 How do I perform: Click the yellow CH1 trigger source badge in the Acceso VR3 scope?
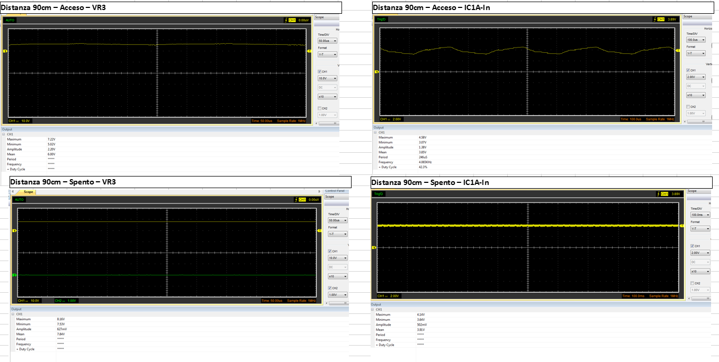[291, 20]
